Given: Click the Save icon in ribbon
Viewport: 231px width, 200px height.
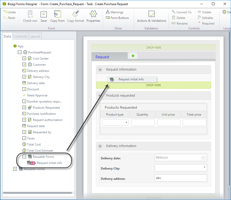Looking at the screenshot, I should coord(44,14).
